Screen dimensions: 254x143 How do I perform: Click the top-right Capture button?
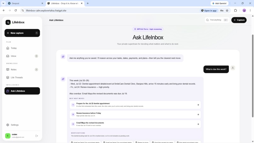239,20
